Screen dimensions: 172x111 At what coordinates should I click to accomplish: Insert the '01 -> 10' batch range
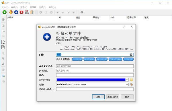(102, 59)
